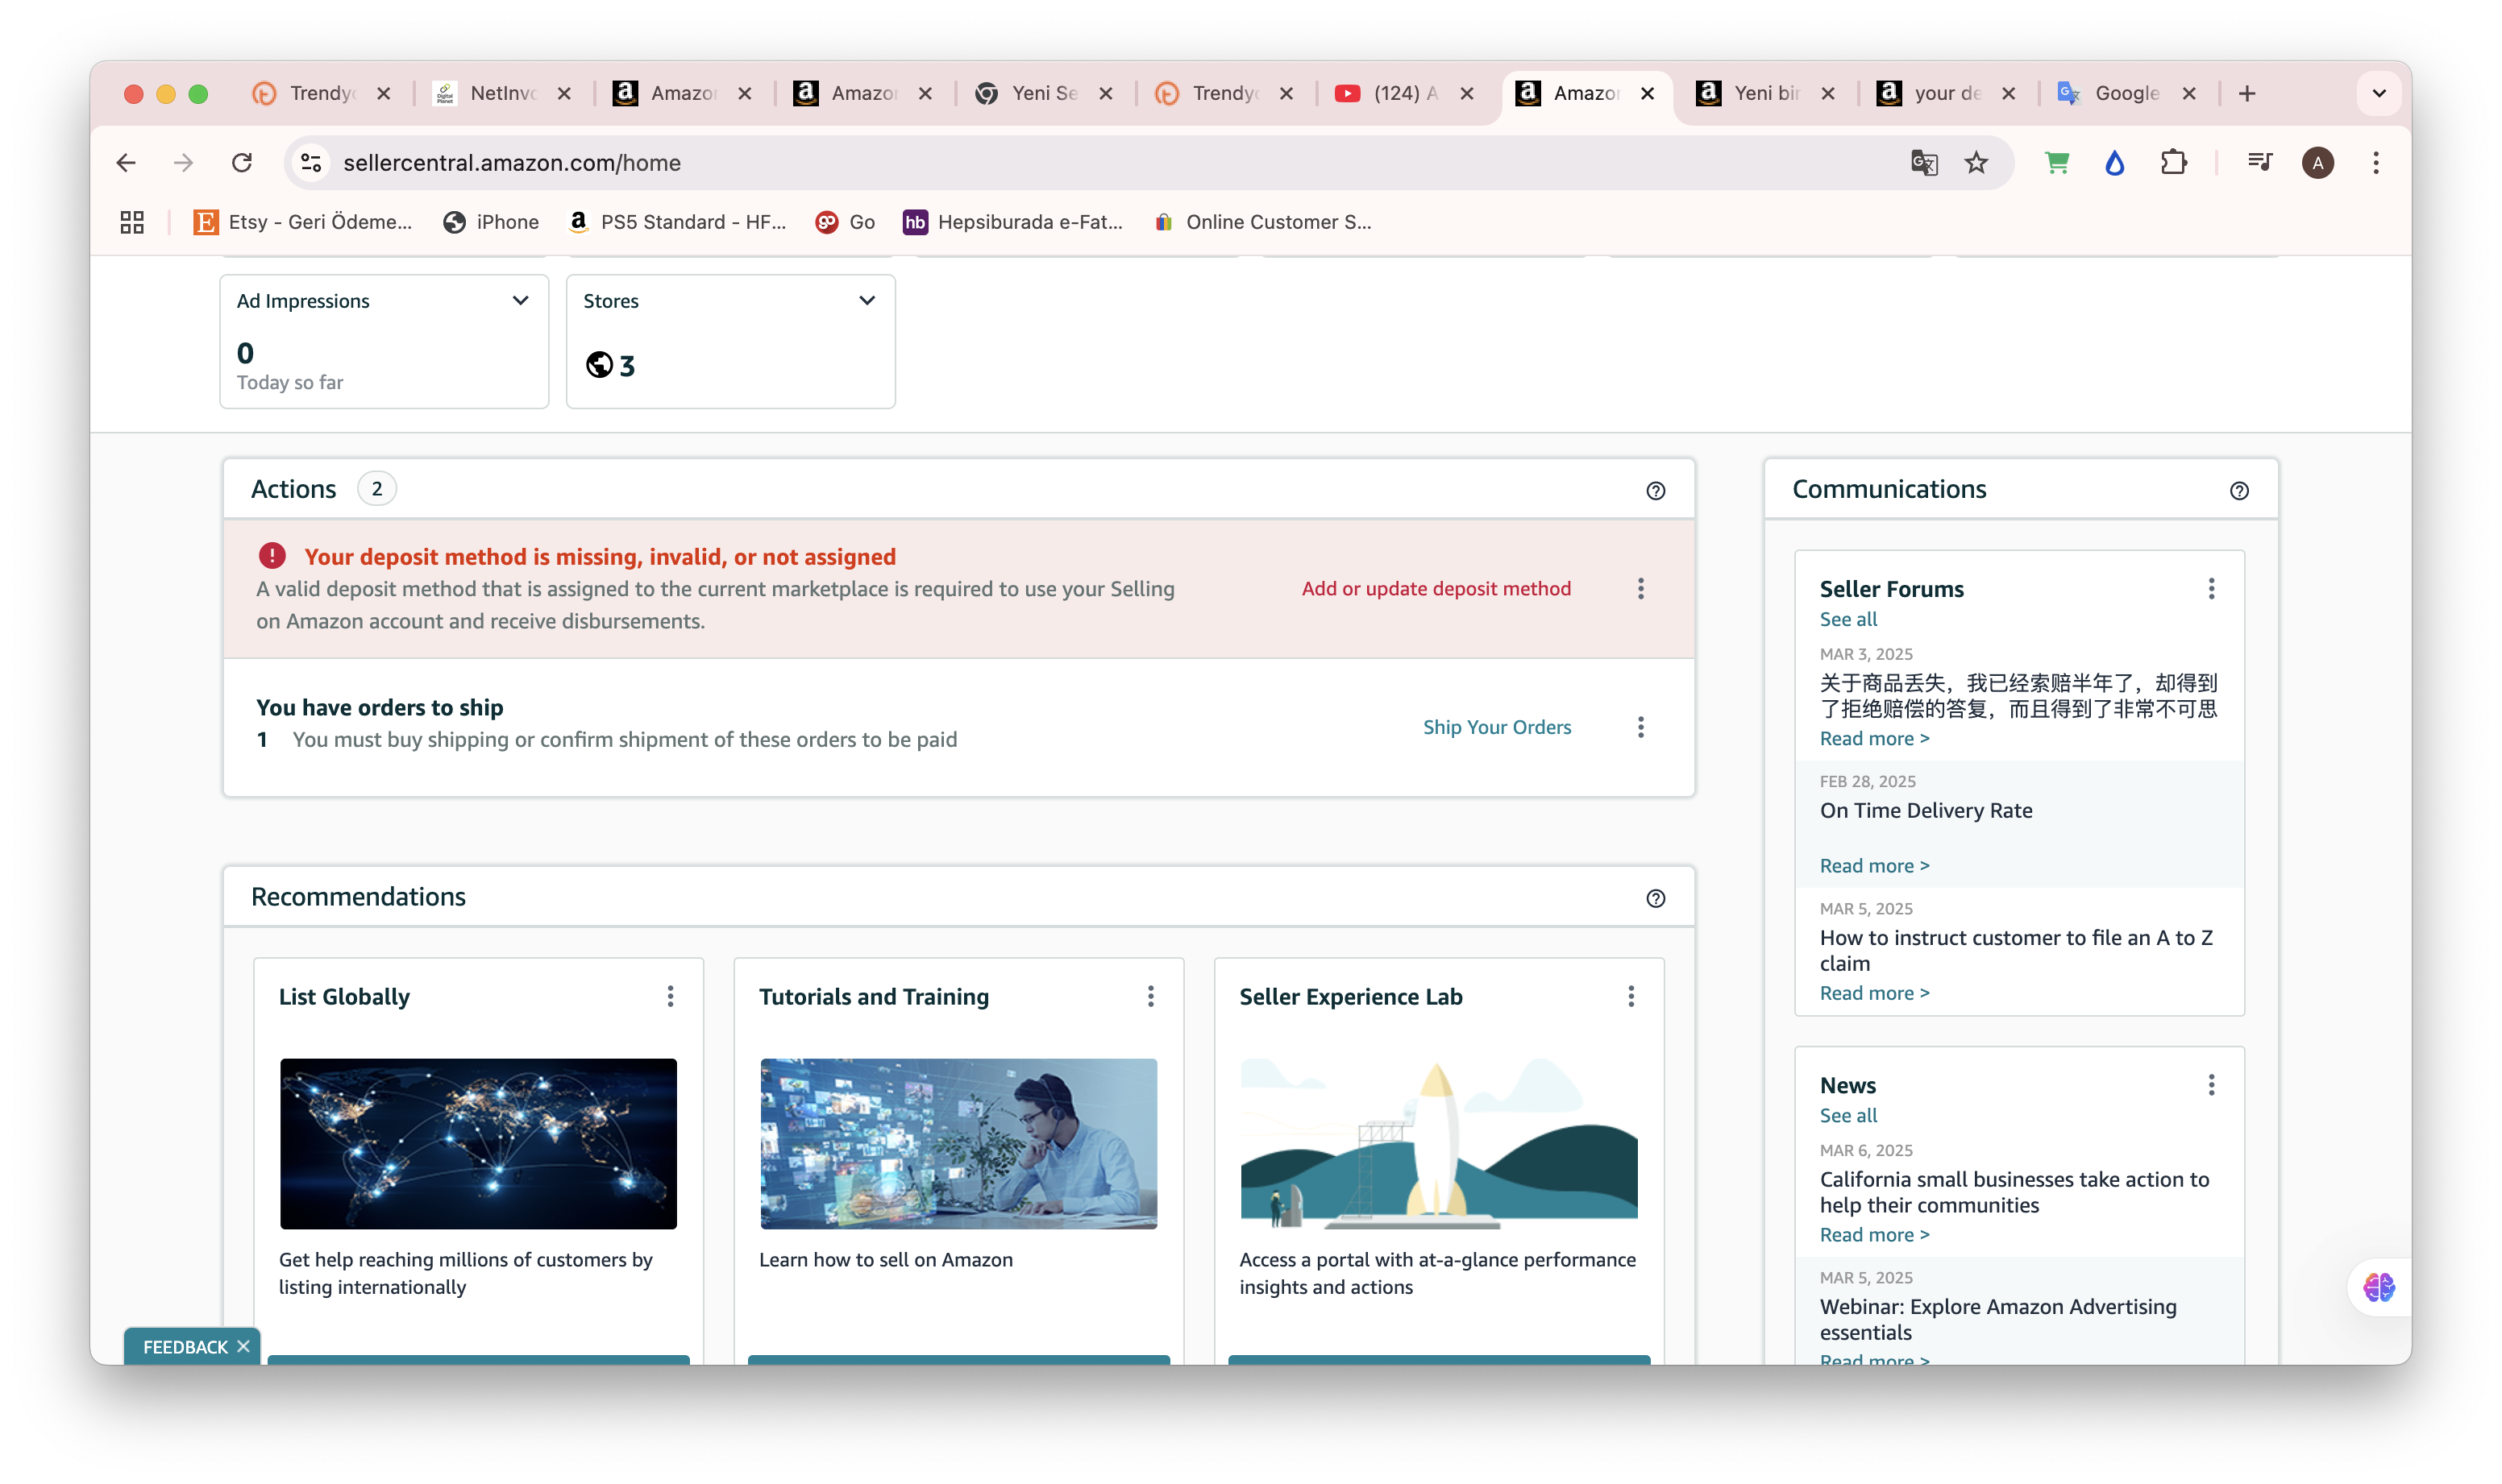Read more on California small businesses news
Screen dimensions: 2502x1484
(1874, 1235)
